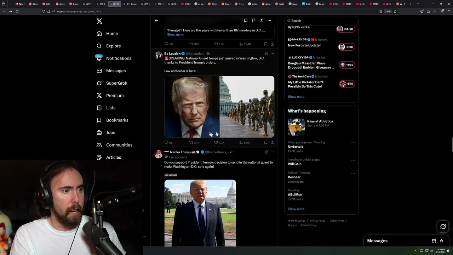Open Explore in the sidebar

pos(109,46)
